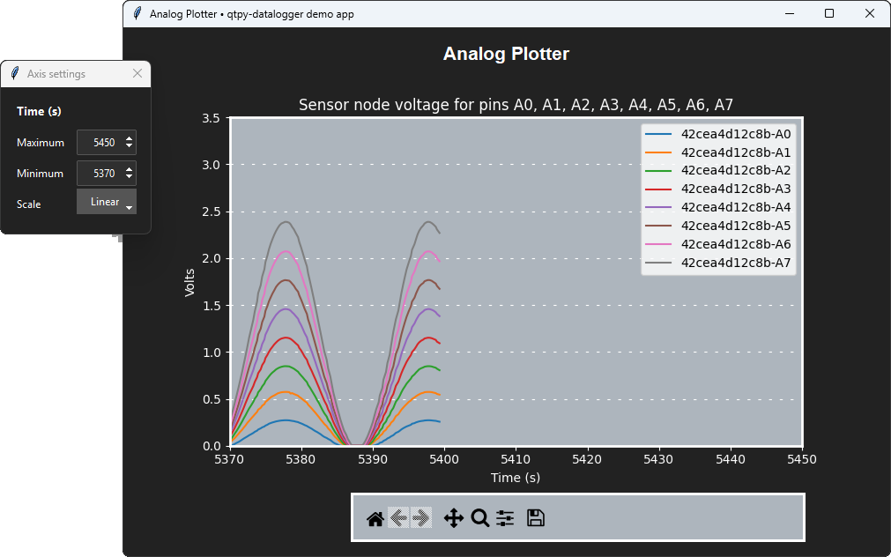The image size is (891, 557).
Task: Close the Axis settings dialog
Action: pos(137,73)
